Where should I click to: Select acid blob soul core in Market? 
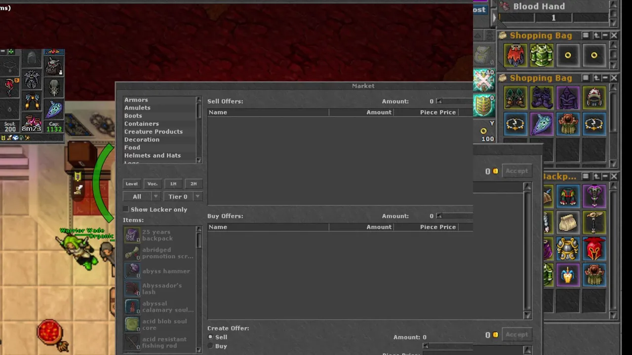(x=159, y=324)
